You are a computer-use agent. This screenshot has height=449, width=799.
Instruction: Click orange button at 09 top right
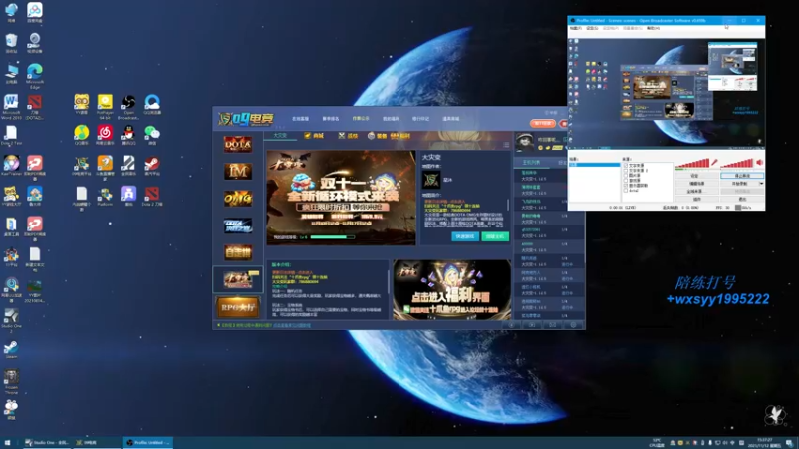point(543,123)
